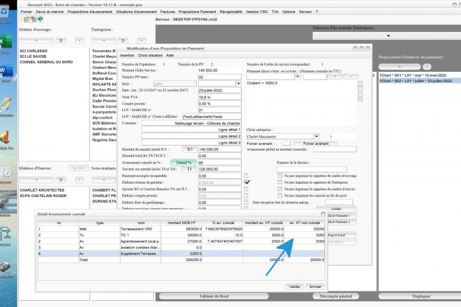
Task: Select CHARLET ARCHITECTES in Maîtrise d'Oeuvre
Action: [x=42, y=190]
